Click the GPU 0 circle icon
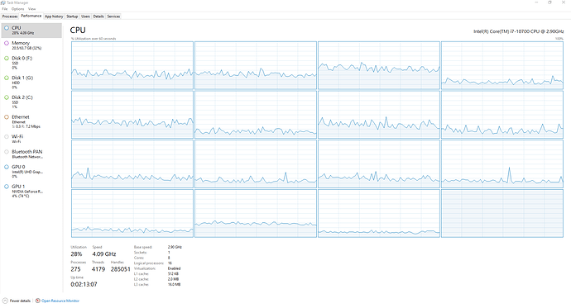This screenshot has width=571, height=308. click(x=6, y=167)
